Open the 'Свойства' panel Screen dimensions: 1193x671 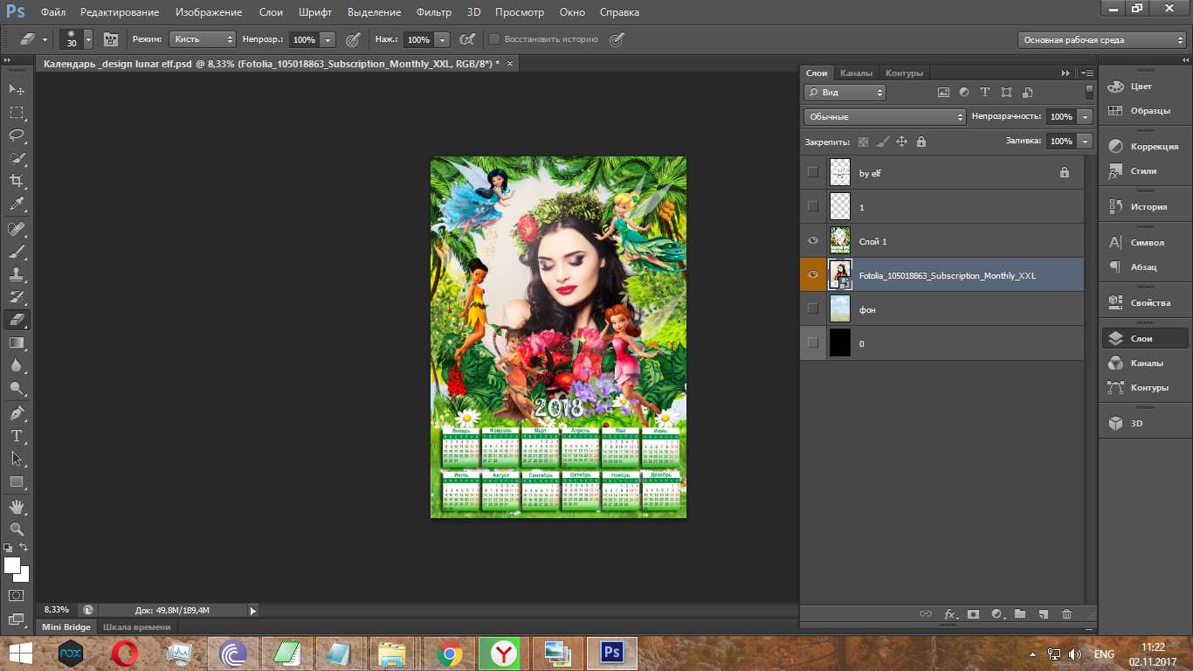1143,302
